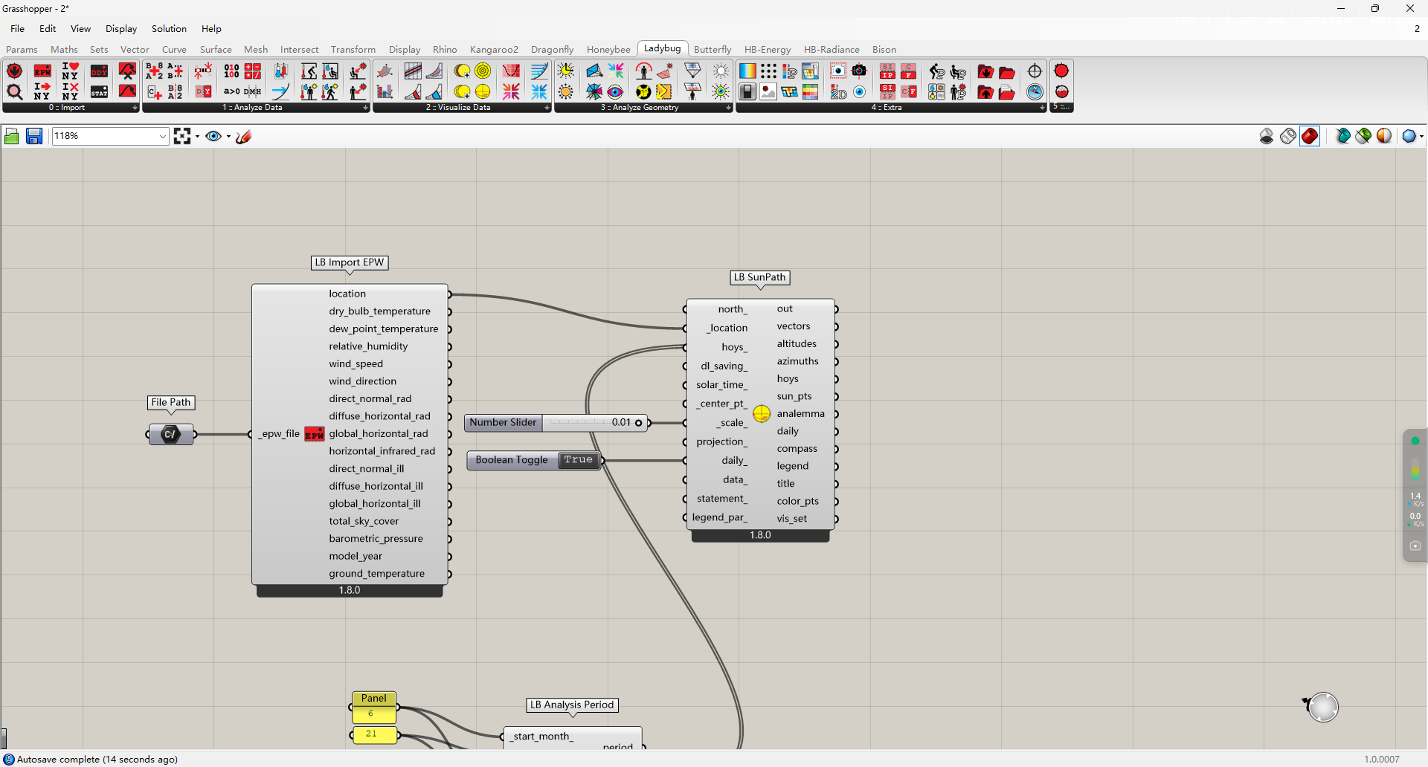Click the Zoom Extents canvas icon
The width and height of the screenshot is (1428, 767).
182,136
